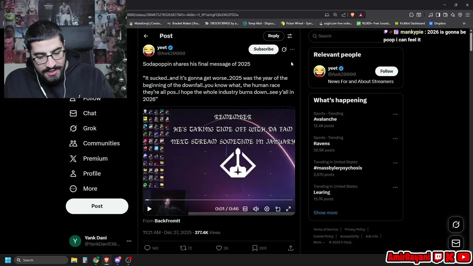The image size is (473, 266).
Task: Toggle video captions (CC)
Action: (x=245, y=209)
